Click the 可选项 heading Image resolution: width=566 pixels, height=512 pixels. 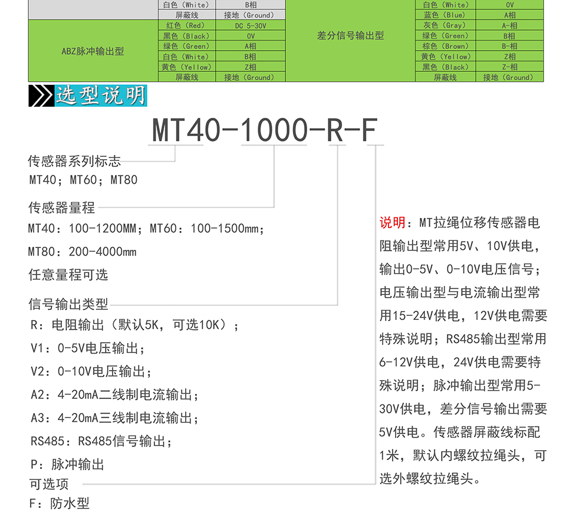point(48,484)
